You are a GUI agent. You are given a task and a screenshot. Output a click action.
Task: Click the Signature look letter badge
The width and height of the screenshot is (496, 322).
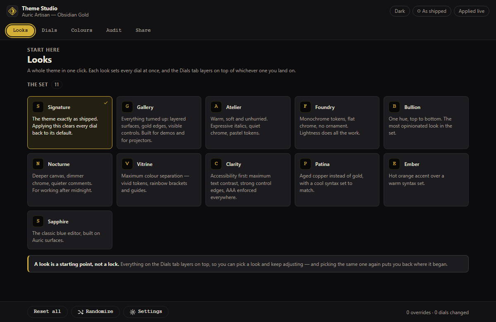click(38, 107)
